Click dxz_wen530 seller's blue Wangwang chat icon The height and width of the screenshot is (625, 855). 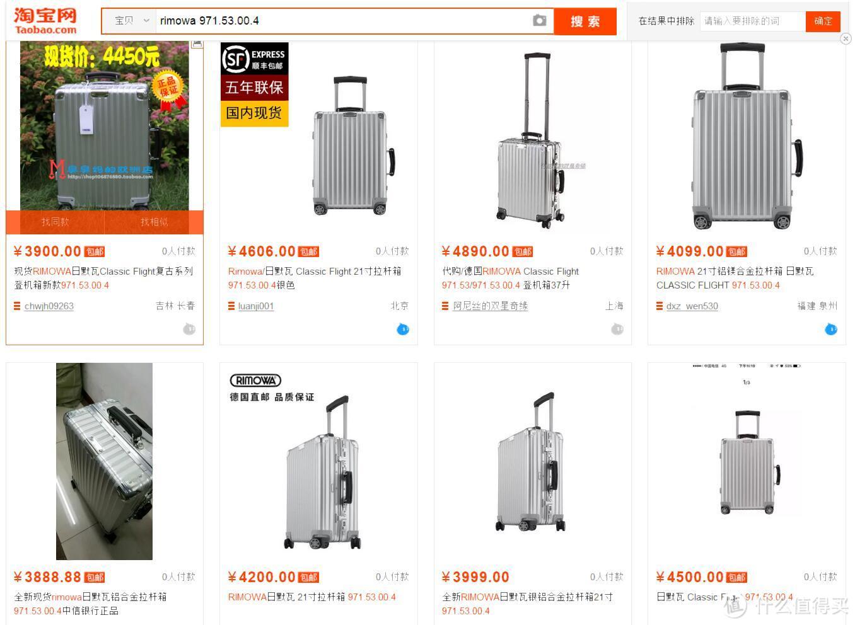[x=831, y=329]
